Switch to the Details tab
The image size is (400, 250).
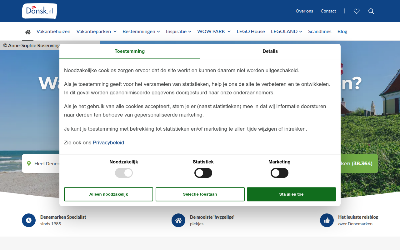point(270,51)
